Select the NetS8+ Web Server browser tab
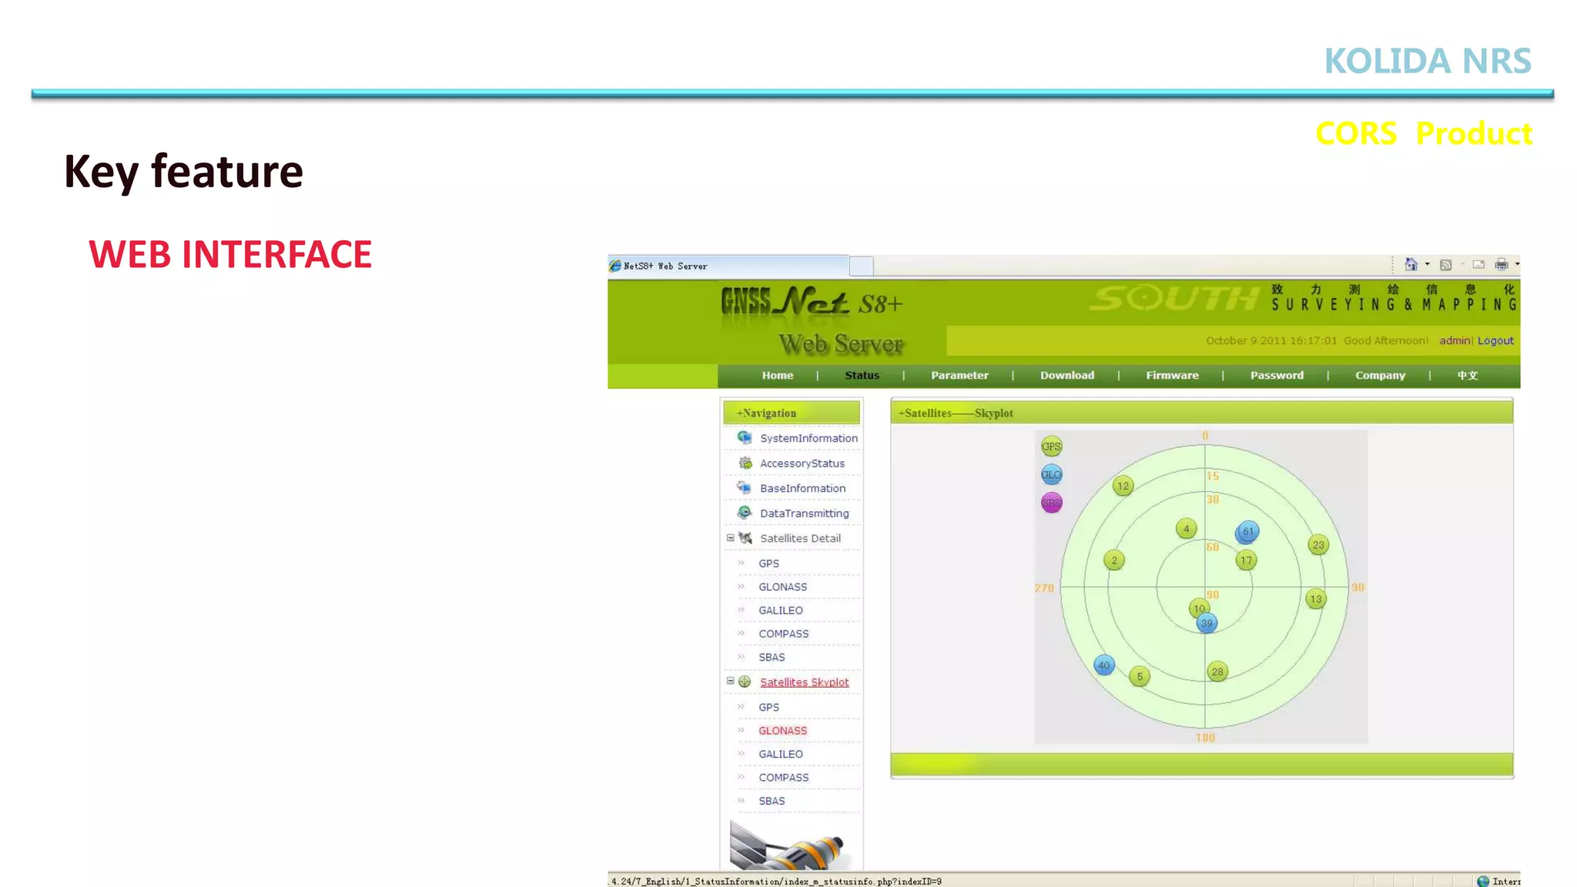1577x887 pixels. click(728, 266)
